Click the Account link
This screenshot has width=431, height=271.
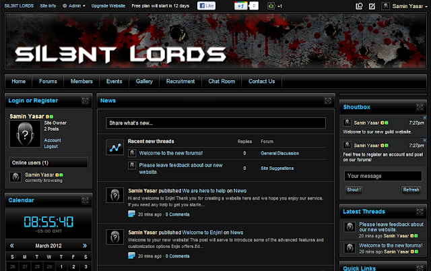coord(53,140)
